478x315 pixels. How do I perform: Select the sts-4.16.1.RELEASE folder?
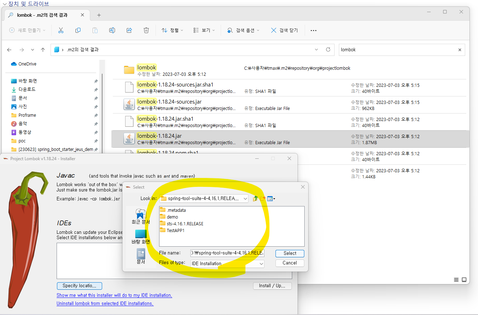182,224
